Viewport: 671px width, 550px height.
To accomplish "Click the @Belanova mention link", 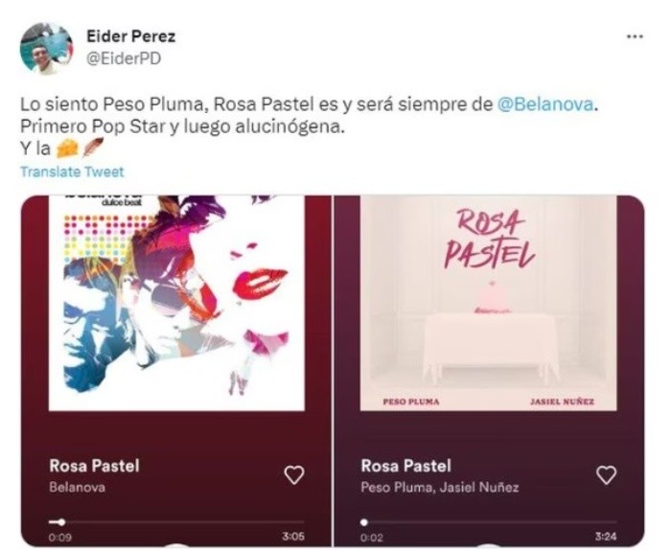I will click(x=545, y=104).
